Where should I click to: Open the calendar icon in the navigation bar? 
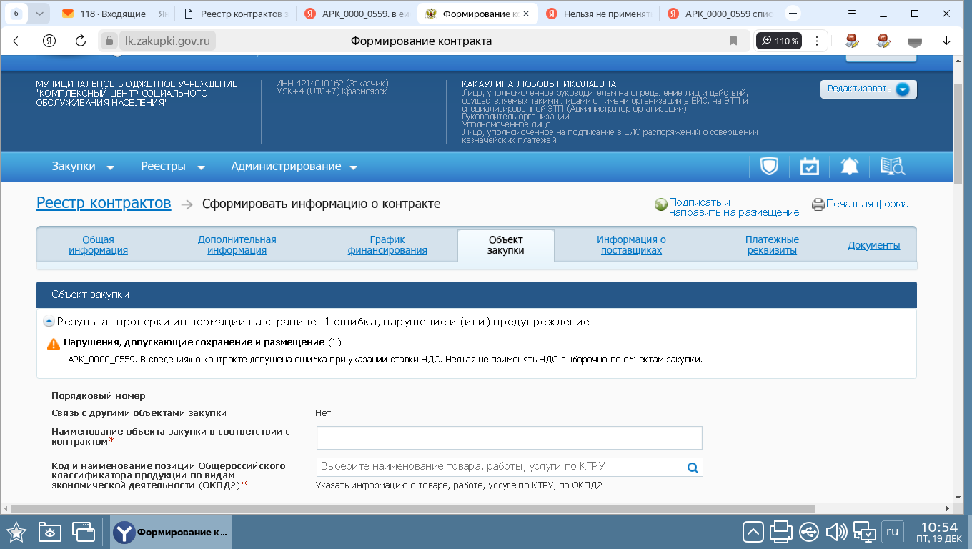(809, 167)
